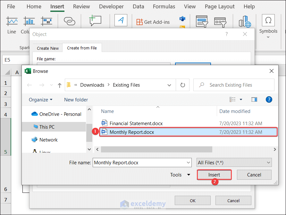Go up one folder level
The image size is (286, 215).
(59, 85)
